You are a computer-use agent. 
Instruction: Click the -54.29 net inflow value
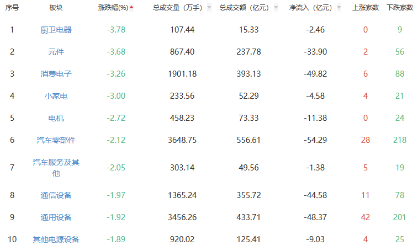316,140
